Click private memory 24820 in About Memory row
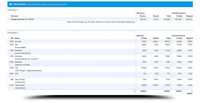 (144, 85)
